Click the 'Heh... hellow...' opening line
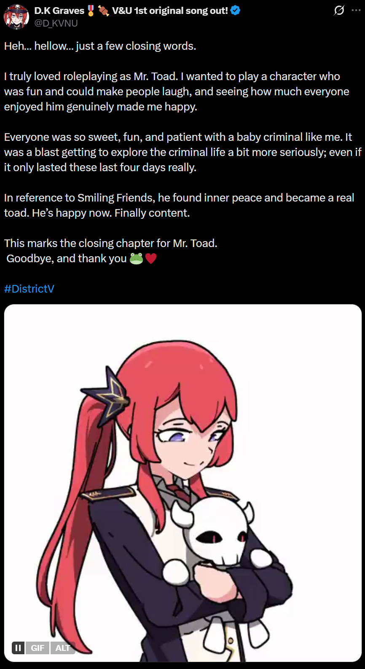Viewport: 365px width, 669px height. tap(100, 46)
